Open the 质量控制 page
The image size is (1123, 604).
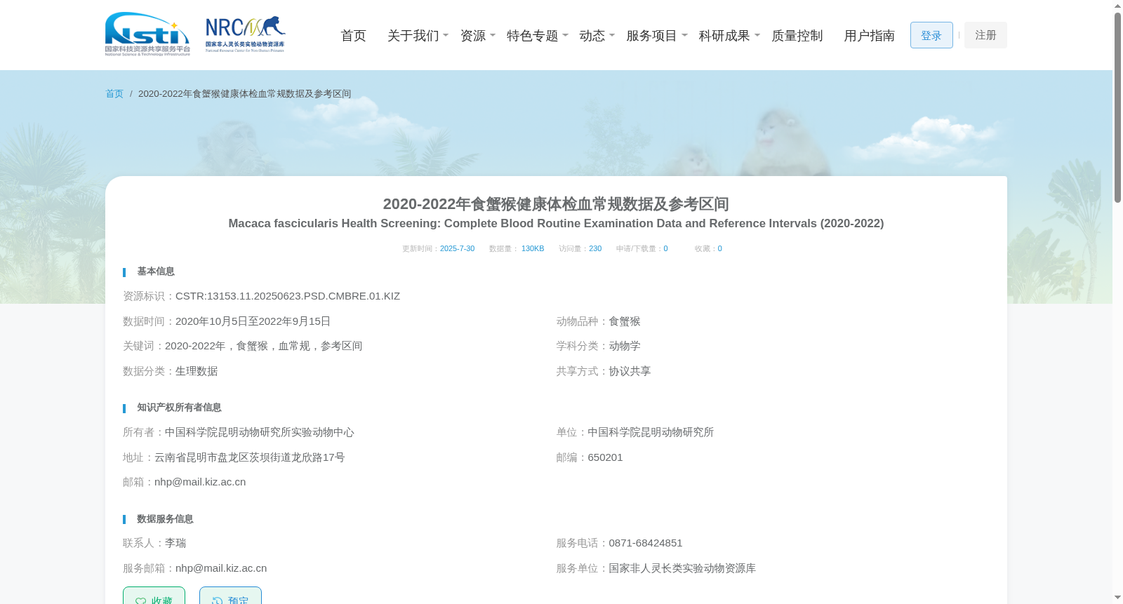click(x=797, y=36)
